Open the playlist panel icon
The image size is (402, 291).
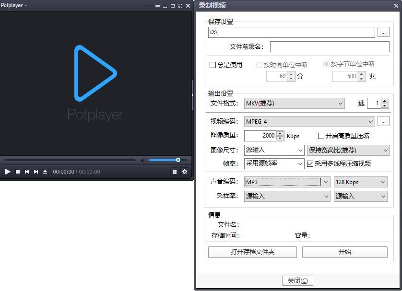pos(174,171)
